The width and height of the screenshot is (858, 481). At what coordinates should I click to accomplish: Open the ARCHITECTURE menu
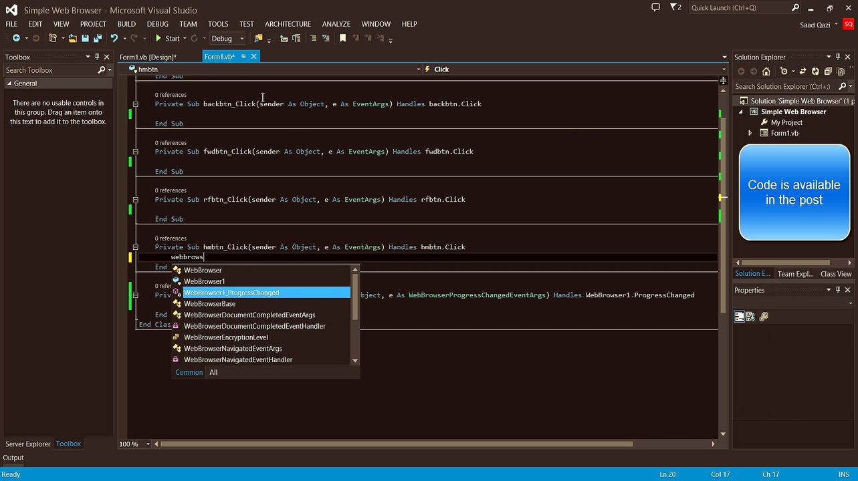(288, 24)
